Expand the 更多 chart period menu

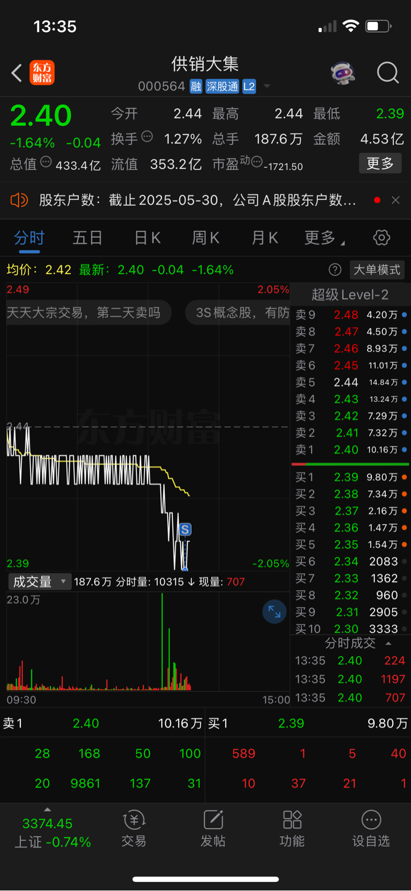point(324,237)
